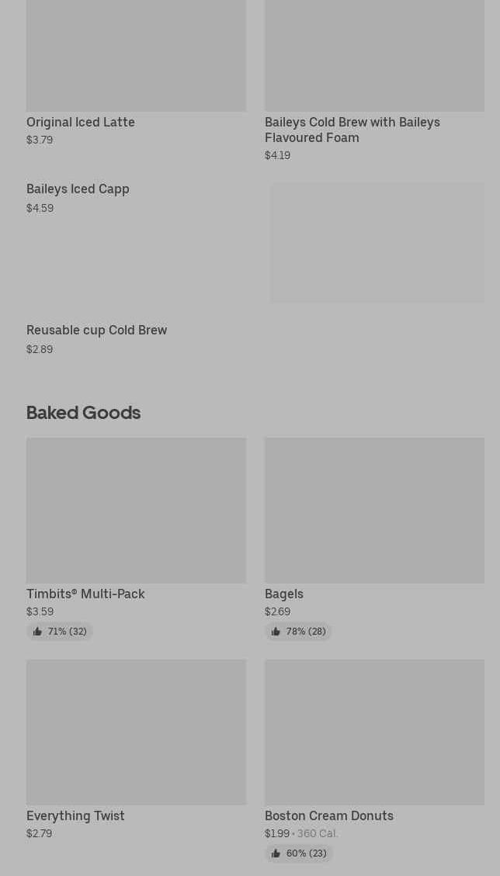The width and height of the screenshot is (500, 876).
Task: Click thumbs-up icon on Timbits Multi-Pack rating
Action: (x=37, y=632)
